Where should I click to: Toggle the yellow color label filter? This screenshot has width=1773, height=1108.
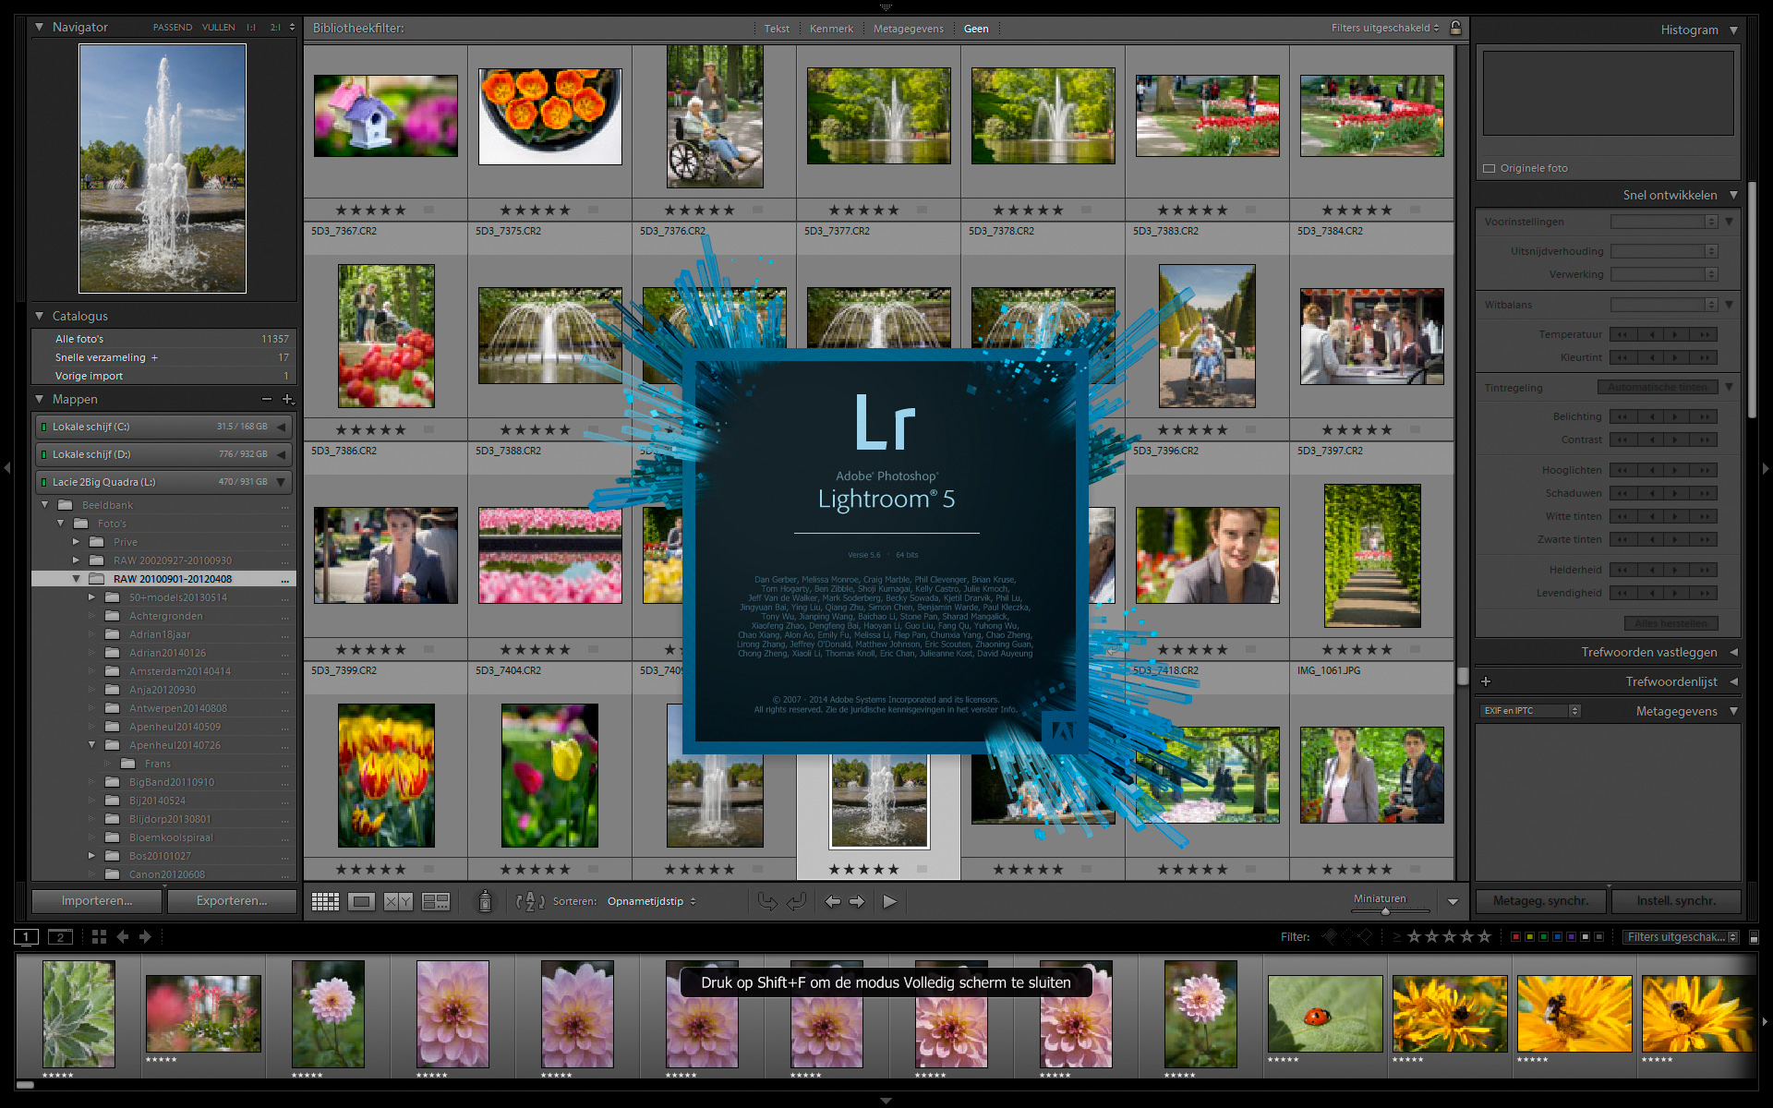(1529, 936)
